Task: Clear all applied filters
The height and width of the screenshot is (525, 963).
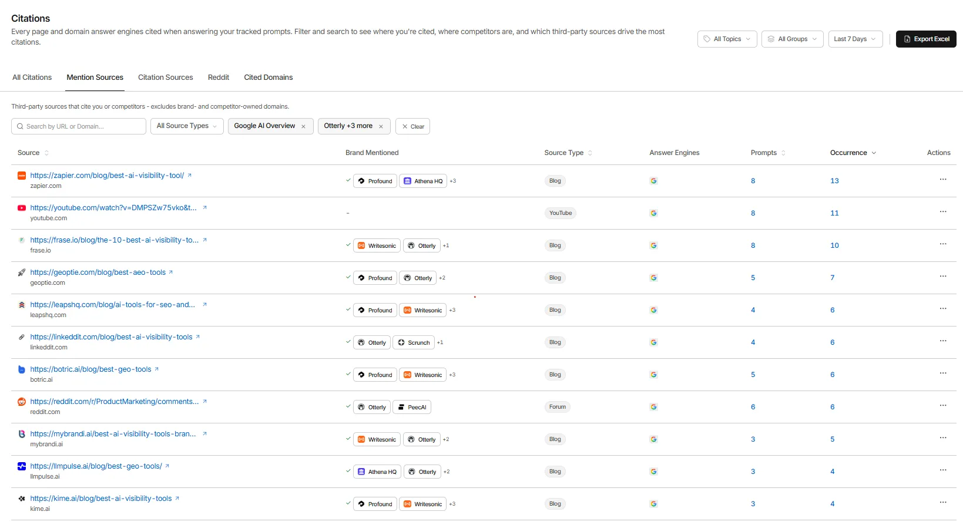Action: [412, 126]
